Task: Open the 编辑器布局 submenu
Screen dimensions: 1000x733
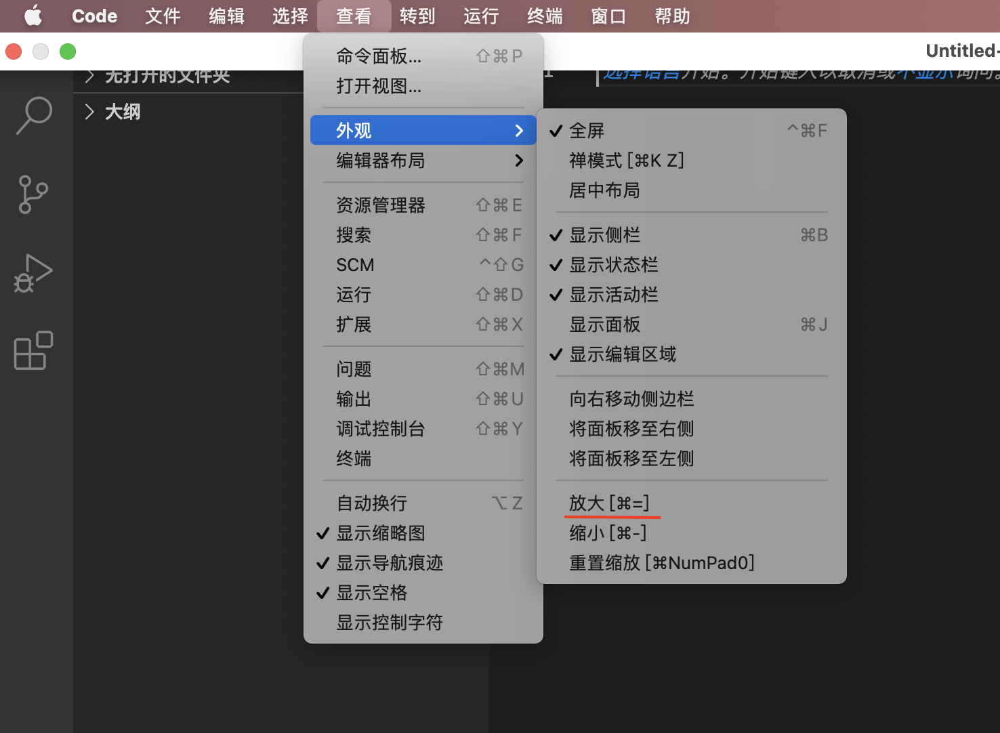Action: point(381,161)
